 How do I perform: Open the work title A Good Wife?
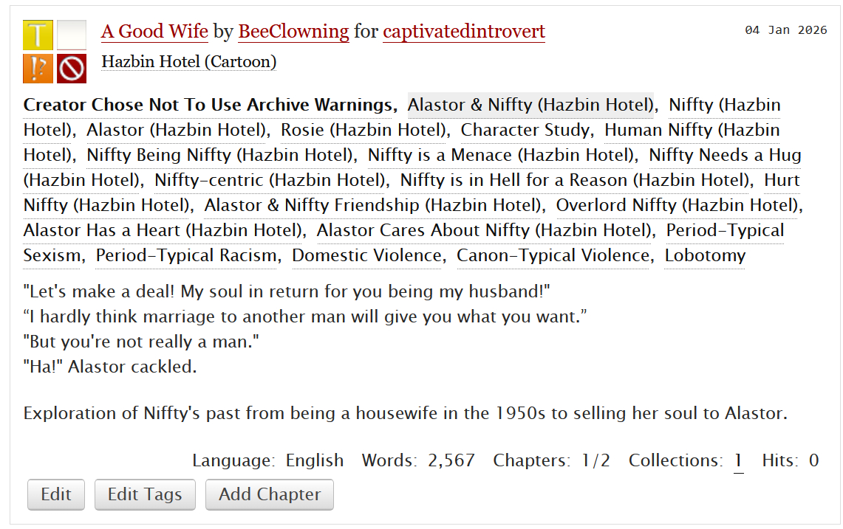(154, 32)
